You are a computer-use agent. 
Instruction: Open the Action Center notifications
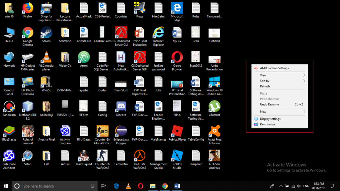coord(332,186)
